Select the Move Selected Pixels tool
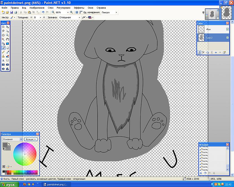Viewport: 234px width, 187px height. [x=7, y=27]
